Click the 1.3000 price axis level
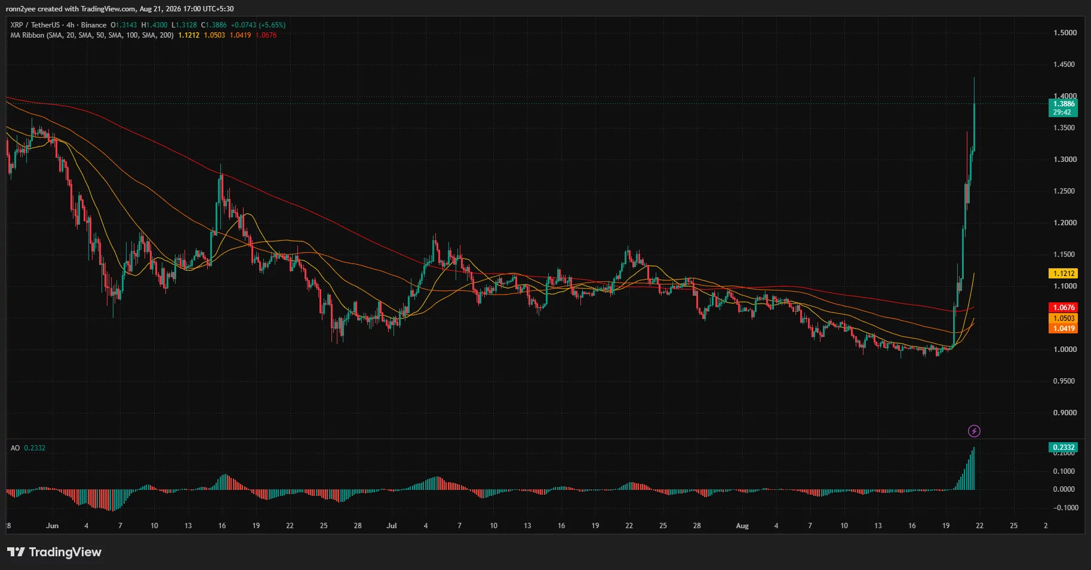 (x=1065, y=160)
